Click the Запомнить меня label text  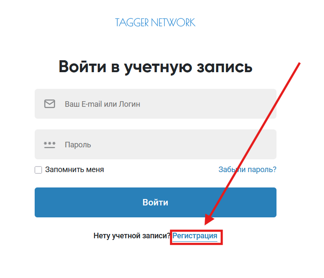coord(74,170)
